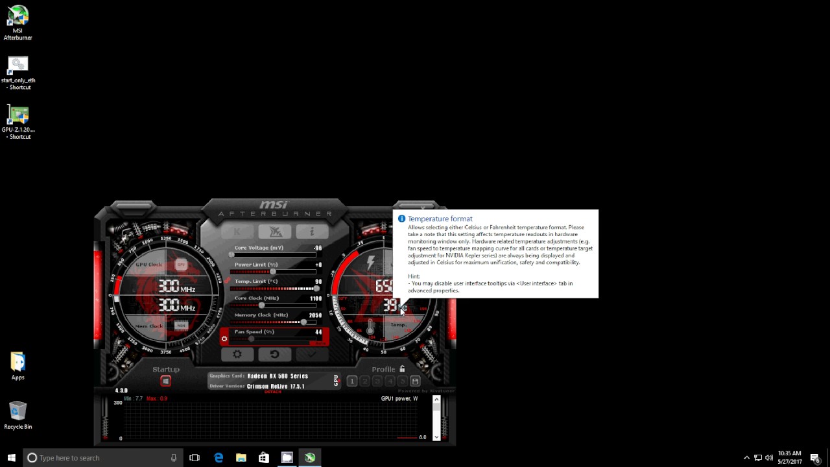Click the version 4.3.0 label
This screenshot has height=467, width=830.
tap(121, 390)
